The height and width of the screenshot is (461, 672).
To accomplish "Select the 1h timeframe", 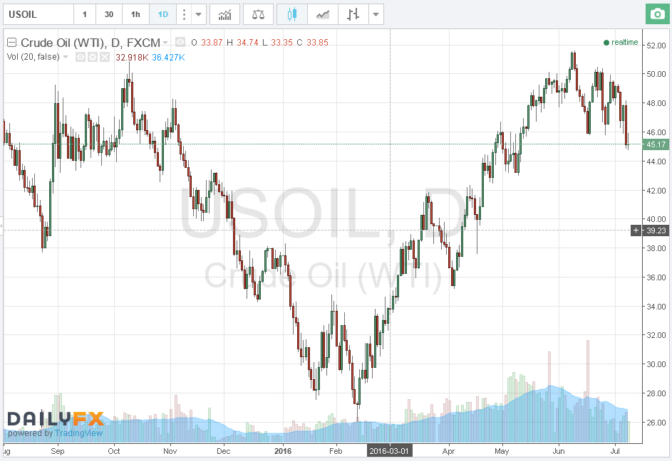I will (135, 14).
